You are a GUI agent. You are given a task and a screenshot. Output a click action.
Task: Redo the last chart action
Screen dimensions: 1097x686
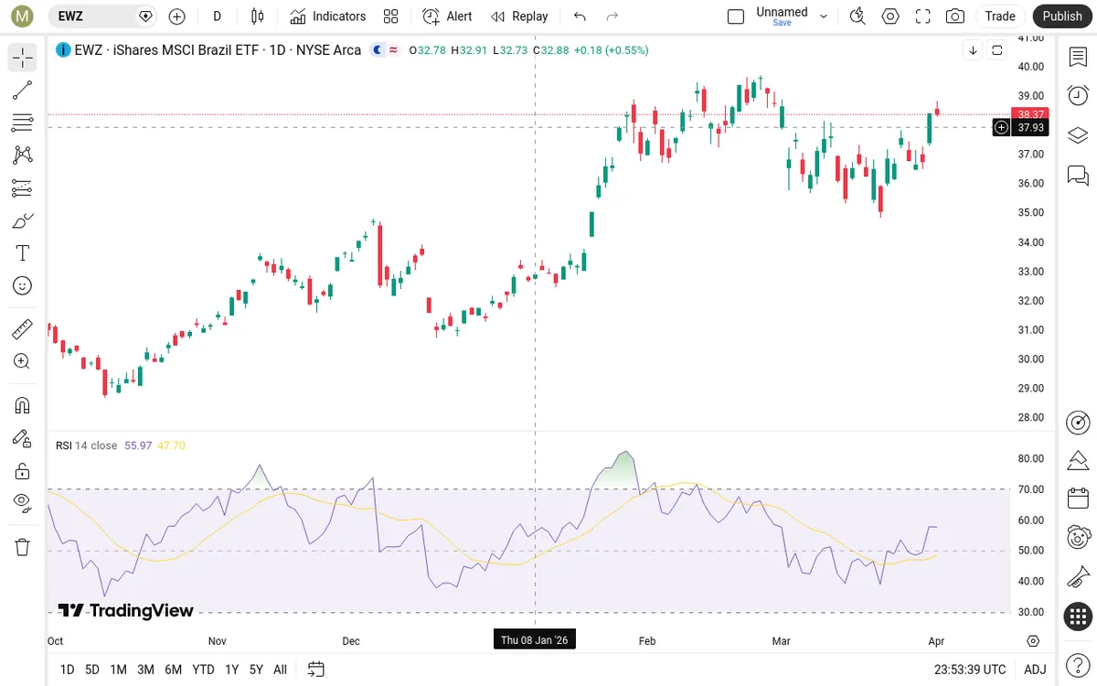612,16
